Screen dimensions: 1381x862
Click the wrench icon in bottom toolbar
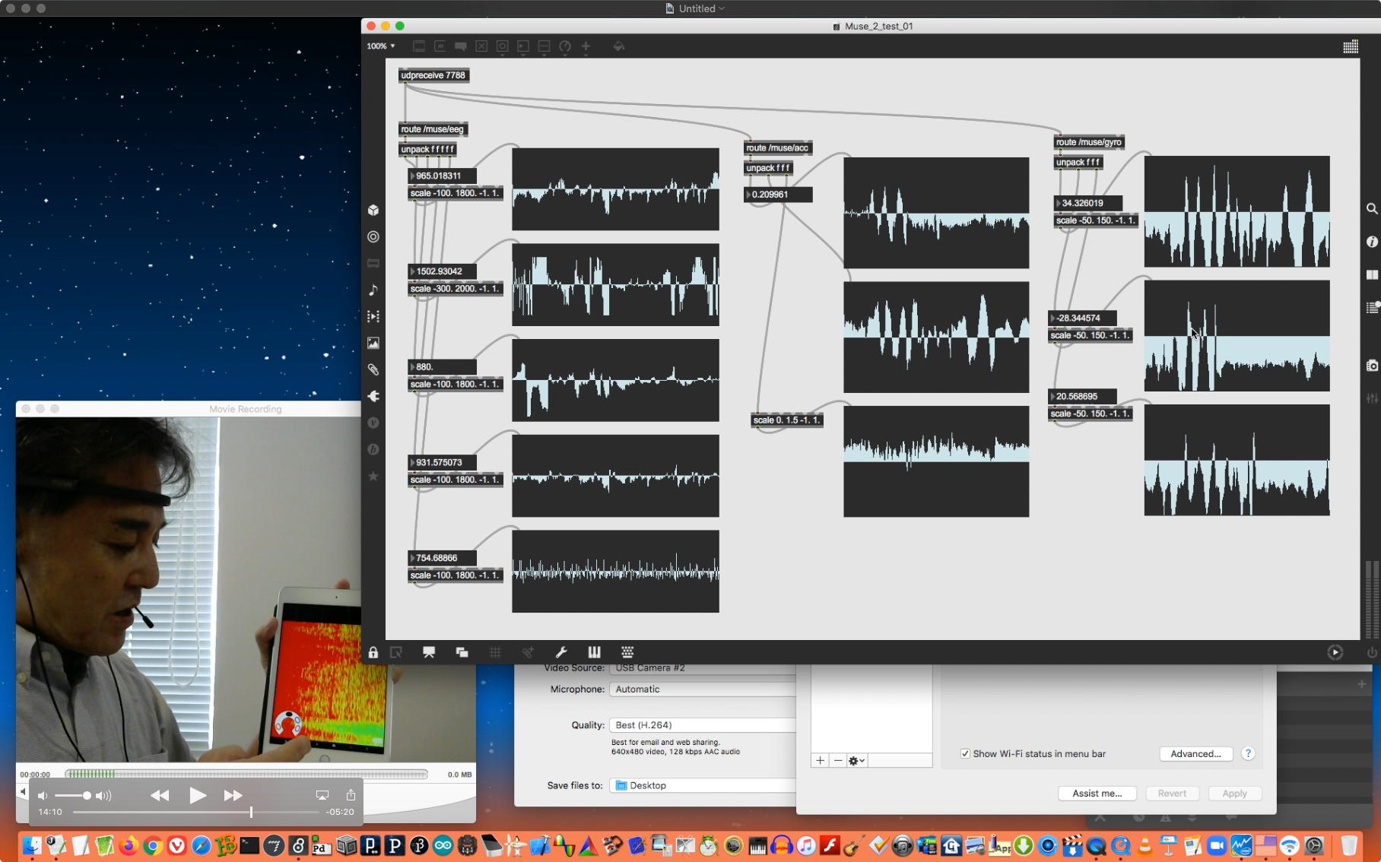tap(561, 652)
